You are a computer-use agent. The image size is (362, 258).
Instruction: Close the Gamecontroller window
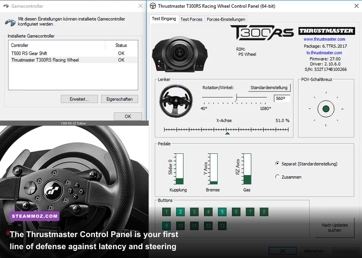click(140, 6)
